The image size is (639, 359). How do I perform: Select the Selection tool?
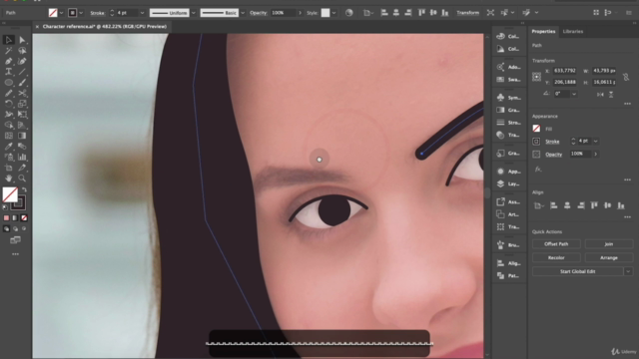[9, 40]
